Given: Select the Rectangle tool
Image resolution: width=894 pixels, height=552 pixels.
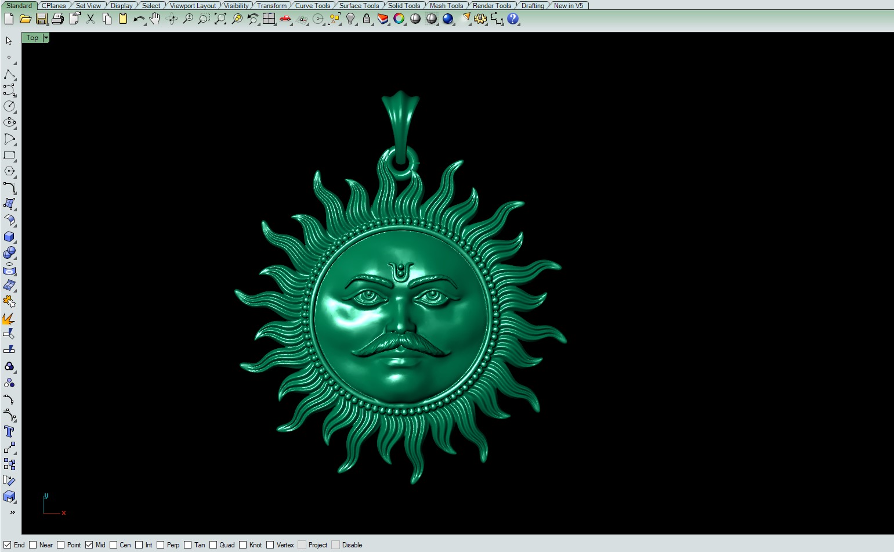Looking at the screenshot, I should coord(9,155).
